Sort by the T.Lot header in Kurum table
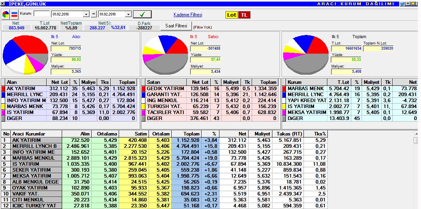 [339, 82]
